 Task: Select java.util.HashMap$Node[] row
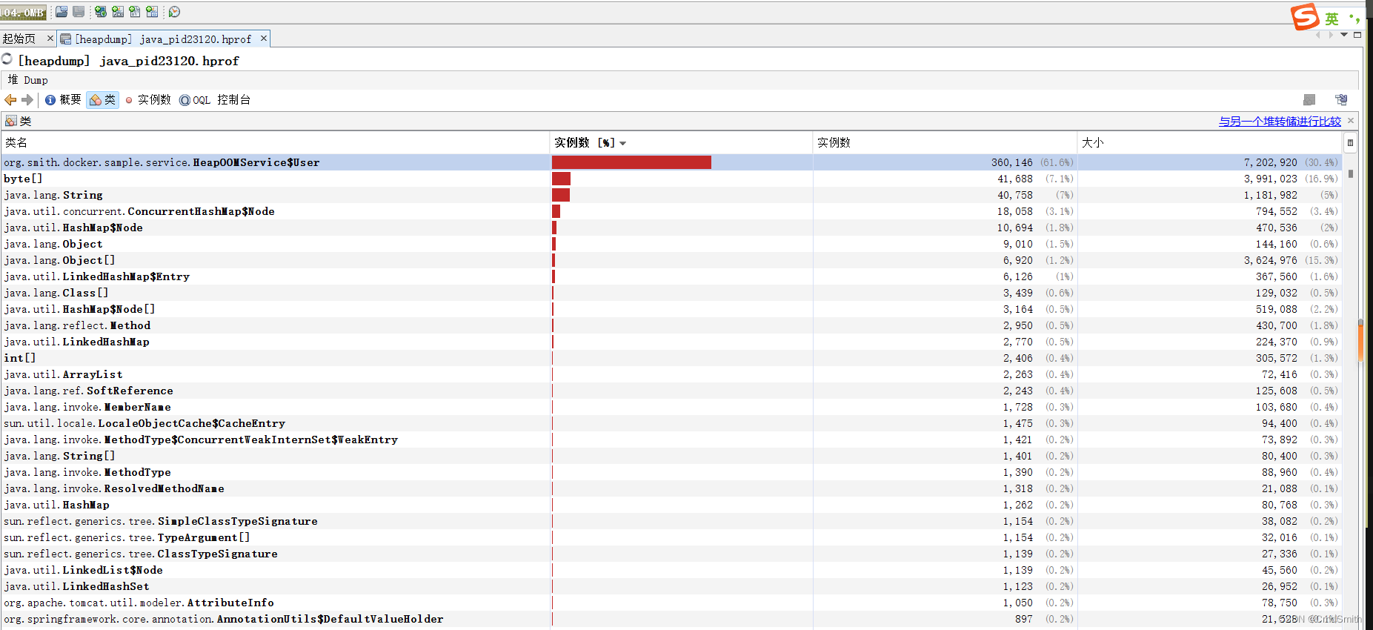[x=671, y=309]
